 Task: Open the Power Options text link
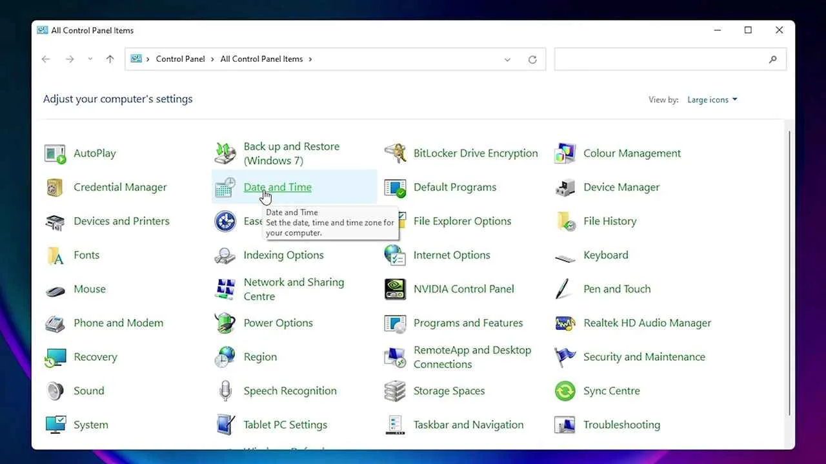278,323
